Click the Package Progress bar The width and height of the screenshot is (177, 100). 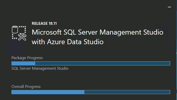pos(91,63)
